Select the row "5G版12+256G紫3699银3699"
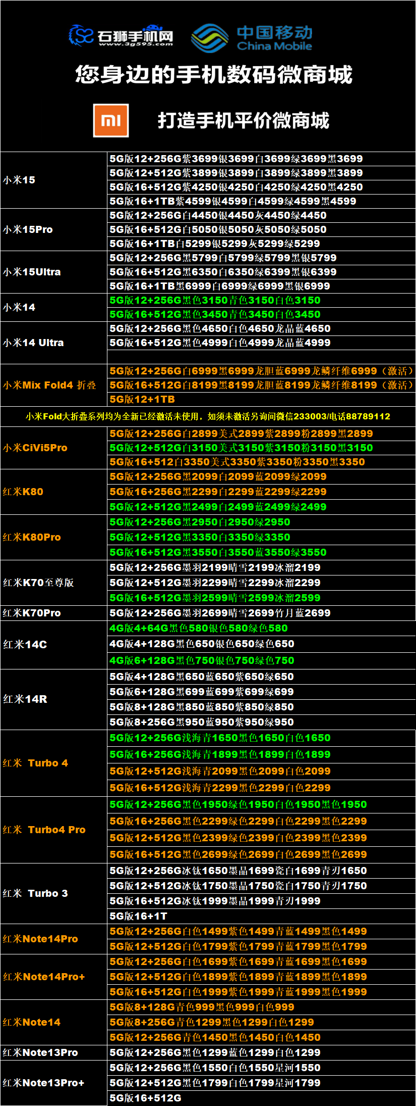The image size is (416, 1106). [262, 159]
